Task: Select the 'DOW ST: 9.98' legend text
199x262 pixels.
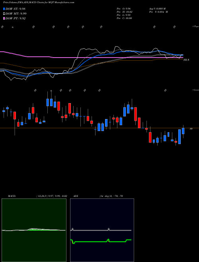Action: pos(16,9)
